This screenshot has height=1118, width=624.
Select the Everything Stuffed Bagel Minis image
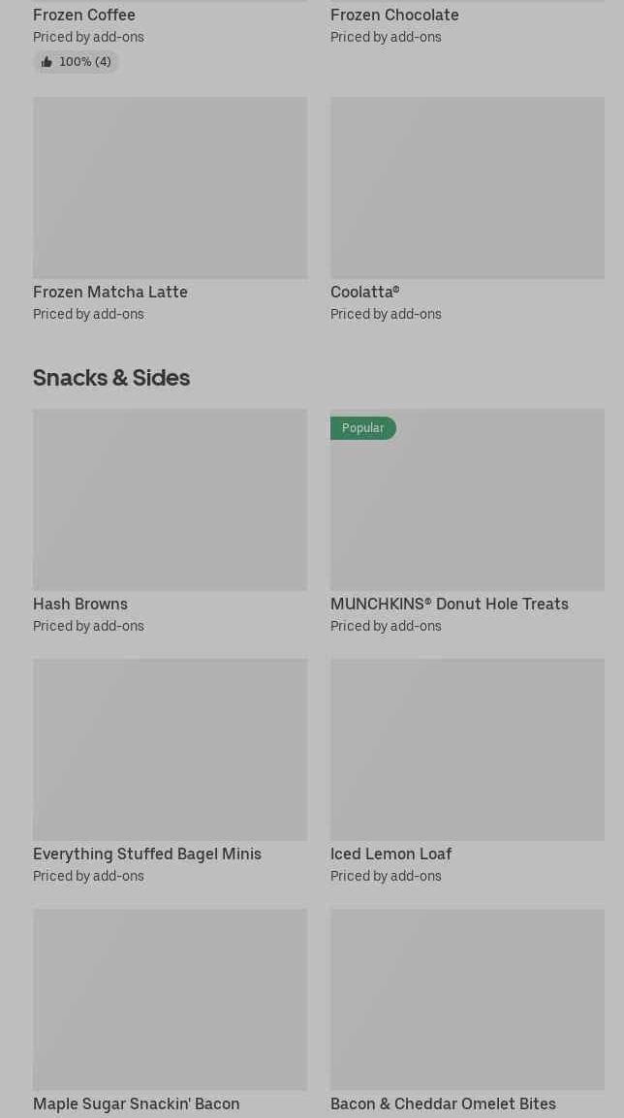170,749
